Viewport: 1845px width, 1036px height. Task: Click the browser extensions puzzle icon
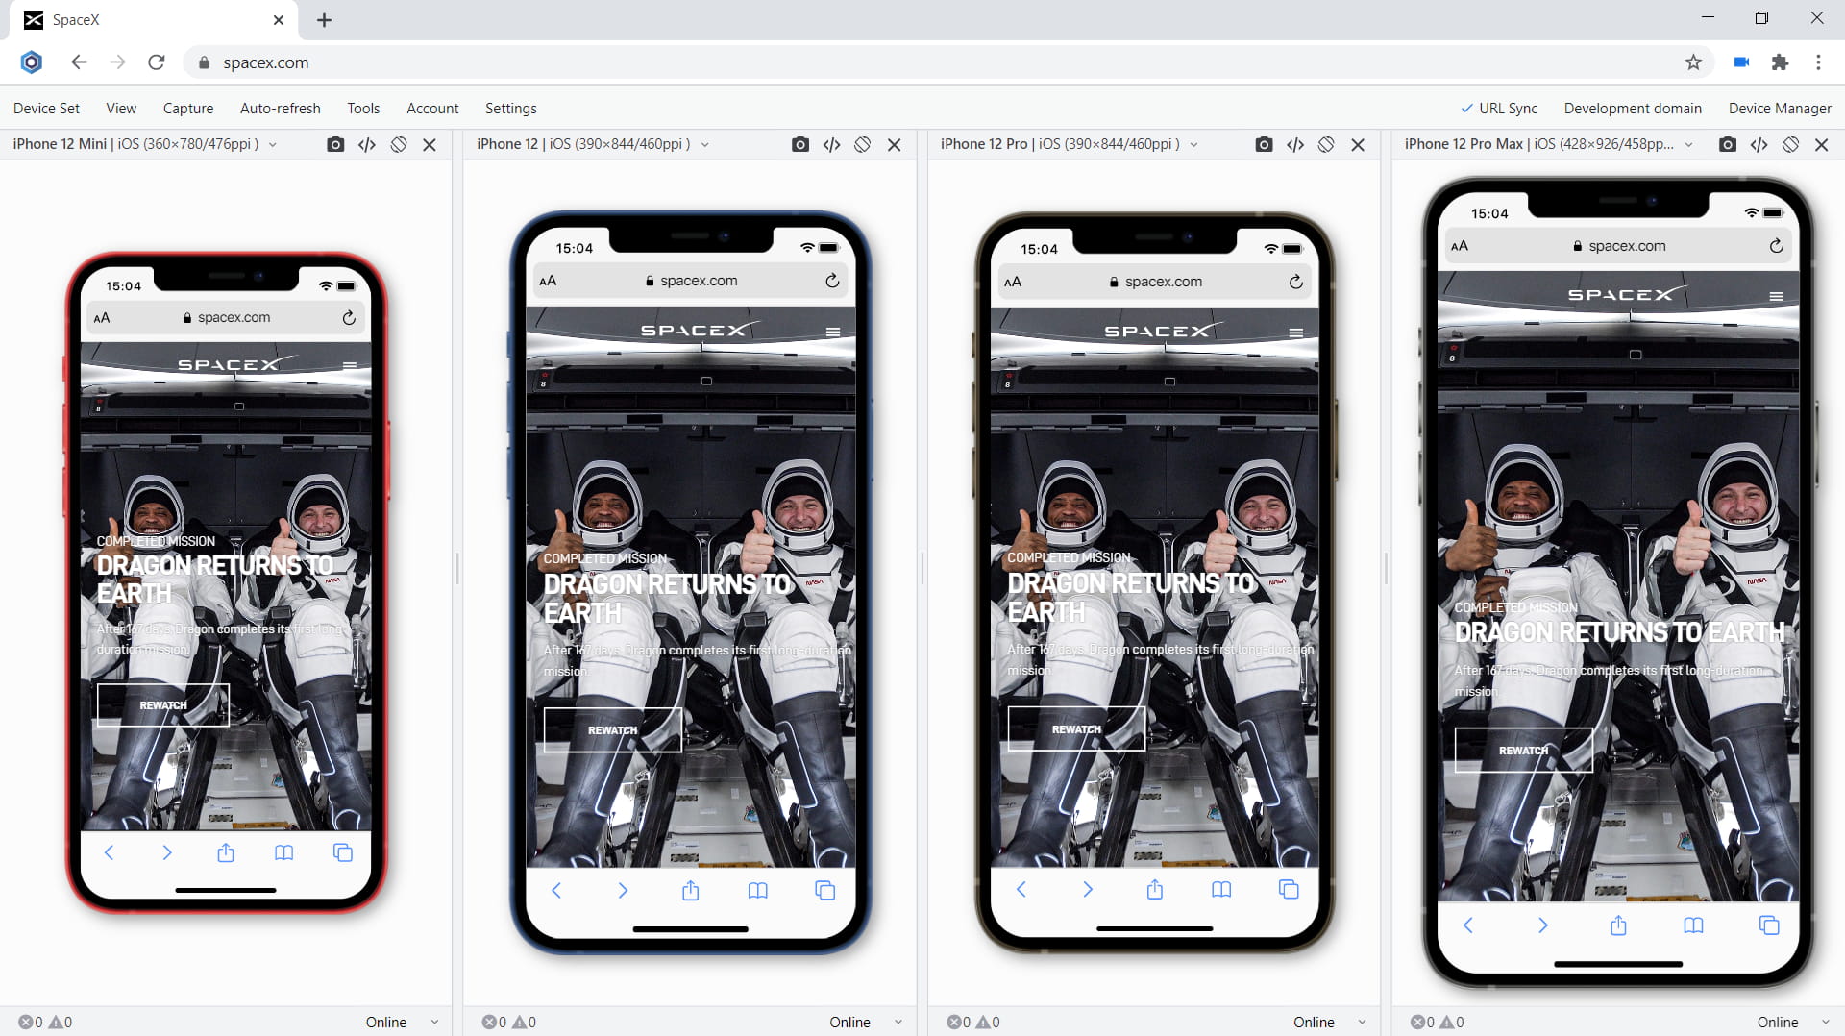click(1780, 62)
